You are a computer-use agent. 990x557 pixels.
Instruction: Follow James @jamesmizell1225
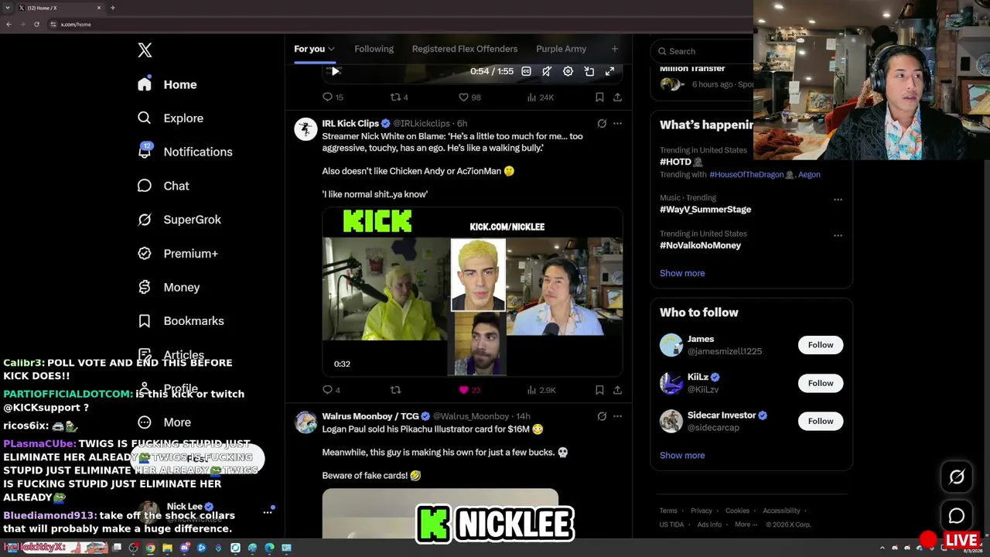tap(821, 345)
